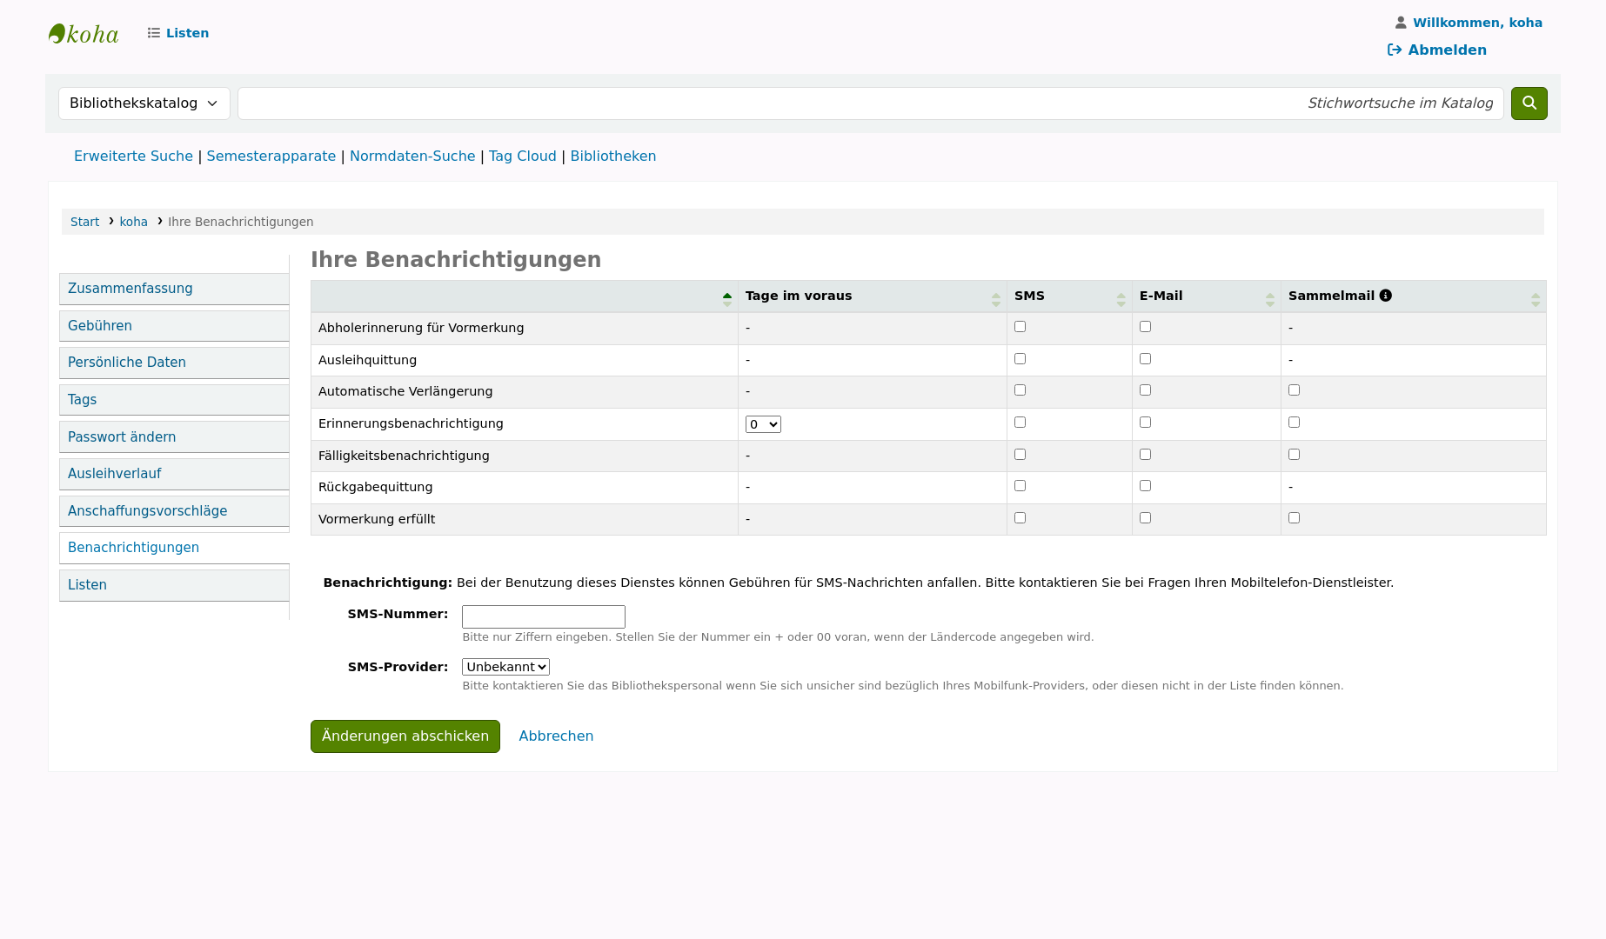Click the Sammelmail info icon
Viewport: 1606px width, 939px height.
click(1386, 296)
